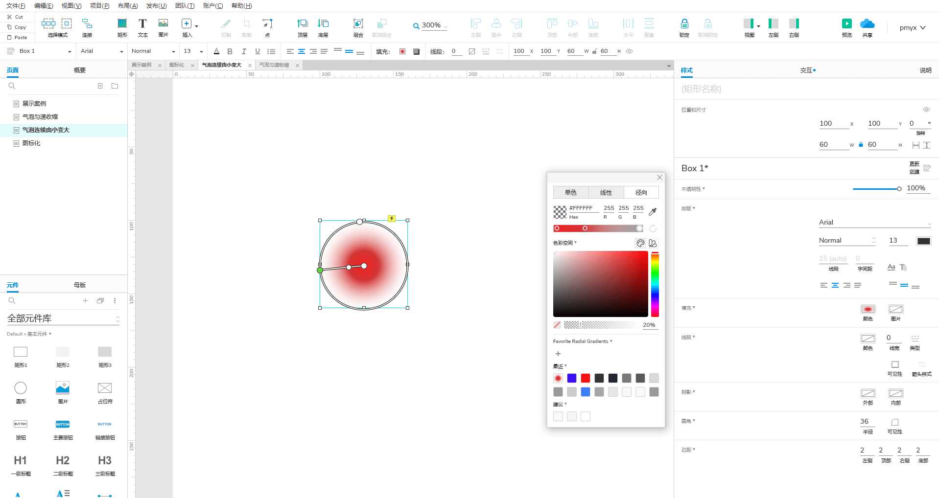Adjust the opacity slider in style panel
Image resolution: width=939 pixels, height=498 pixels.
[x=876, y=189]
